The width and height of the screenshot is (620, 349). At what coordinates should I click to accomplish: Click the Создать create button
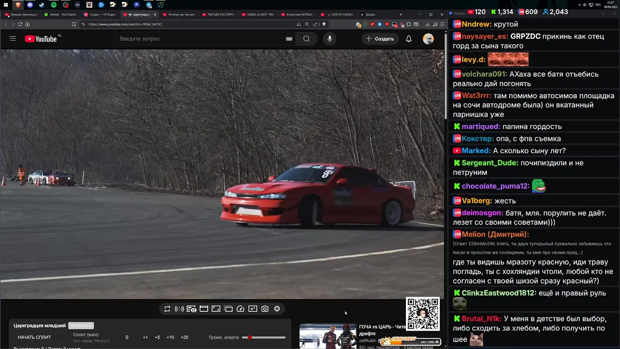click(x=380, y=39)
